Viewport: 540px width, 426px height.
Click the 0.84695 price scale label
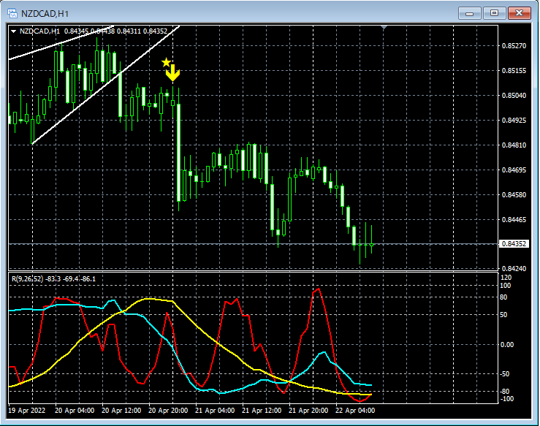(x=514, y=170)
